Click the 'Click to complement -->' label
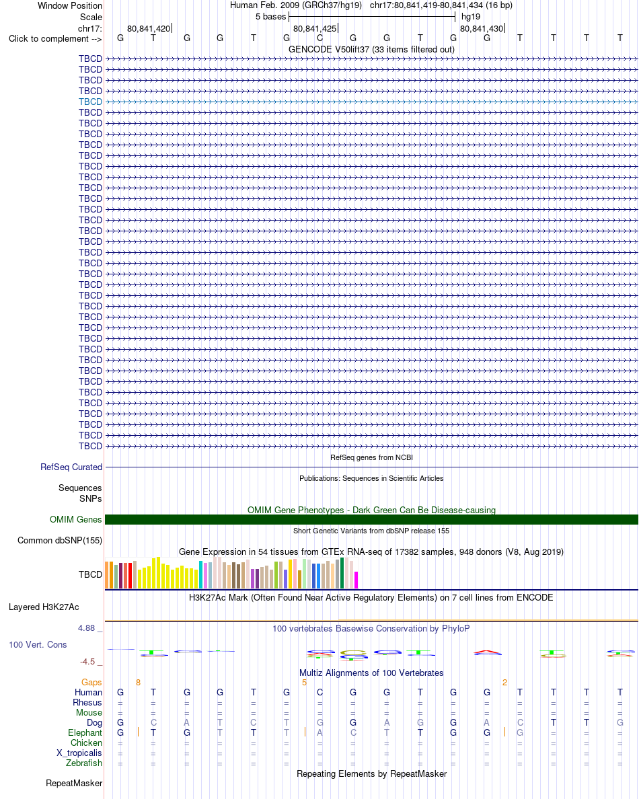The height and width of the screenshot is (799, 639). (55, 39)
